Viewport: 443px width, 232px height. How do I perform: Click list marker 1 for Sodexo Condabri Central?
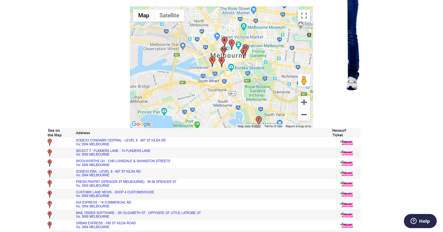(50, 142)
